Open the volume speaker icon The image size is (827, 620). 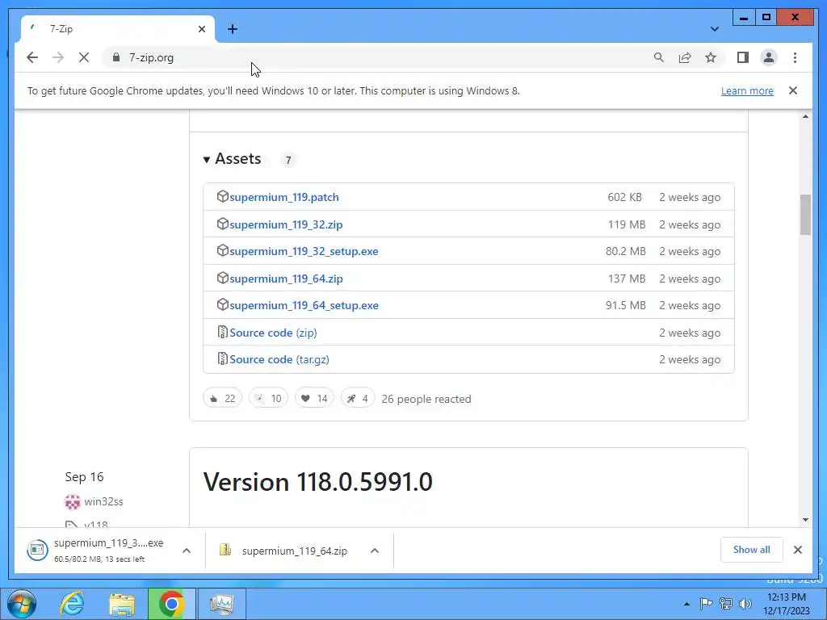click(x=745, y=604)
